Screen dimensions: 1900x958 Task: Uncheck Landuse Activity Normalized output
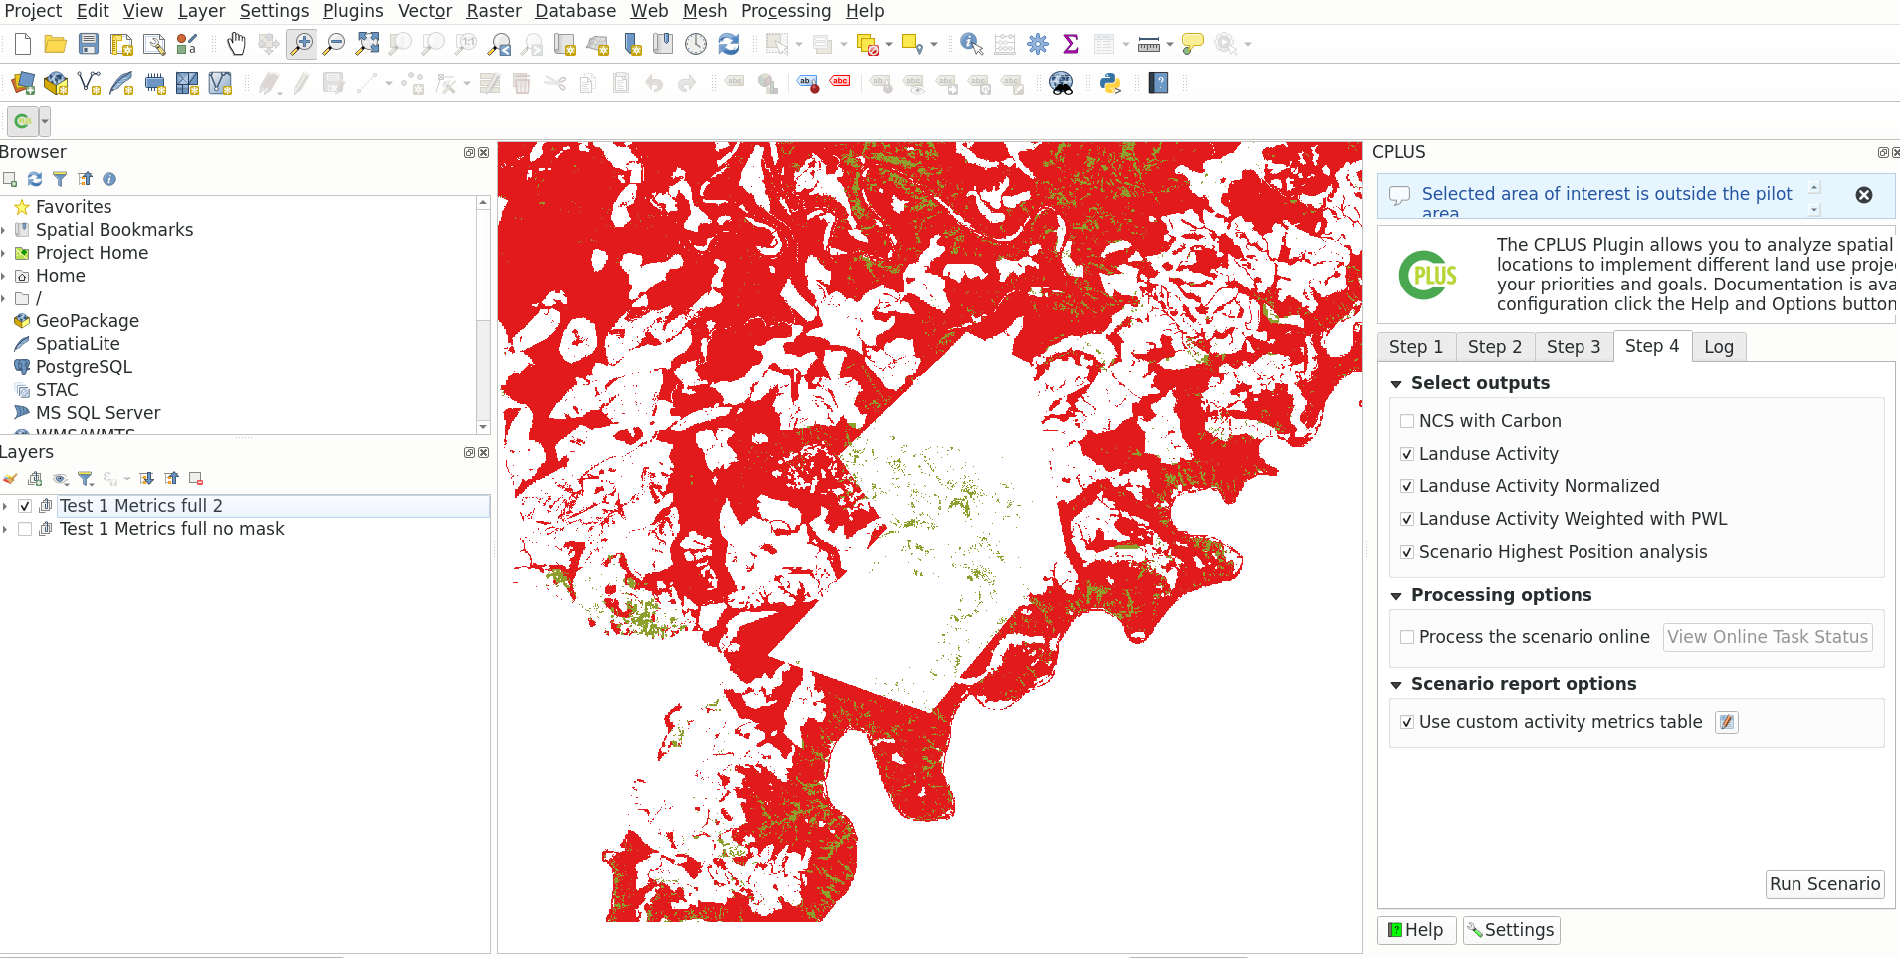1407,486
